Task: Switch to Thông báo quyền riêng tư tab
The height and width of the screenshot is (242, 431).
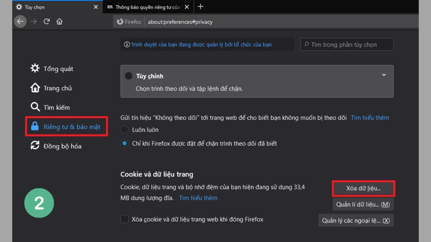Action: click(148, 7)
